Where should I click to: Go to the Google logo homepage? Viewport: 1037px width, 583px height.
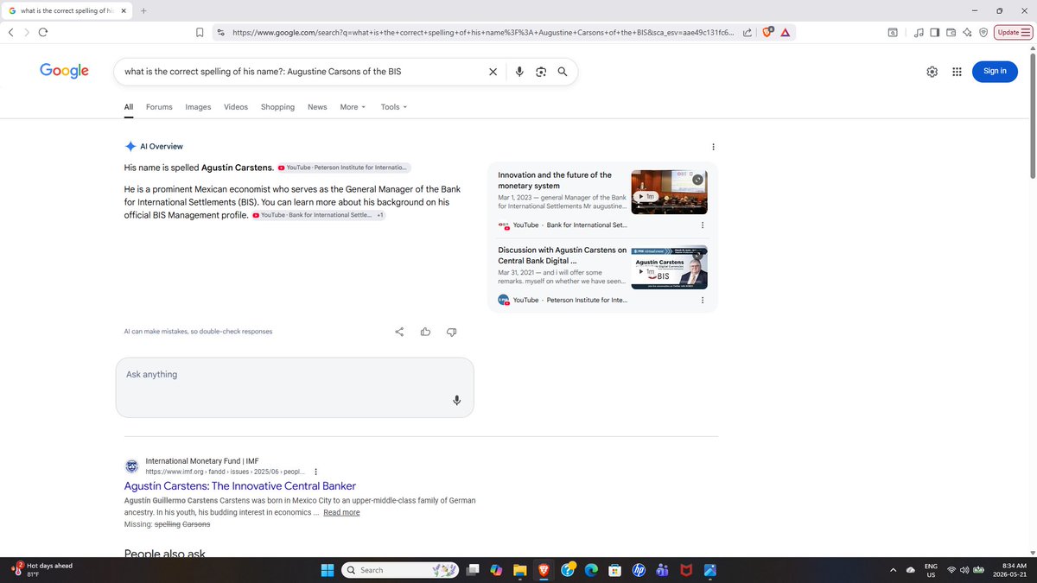pyautogui.click(x=65, y=71)
